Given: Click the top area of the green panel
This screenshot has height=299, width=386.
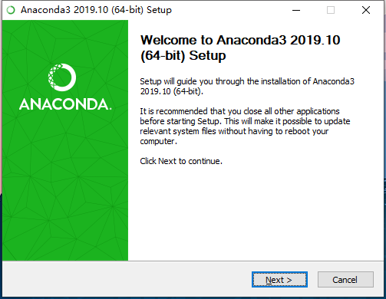Looking at the screenshot, I should pos(65,38).
